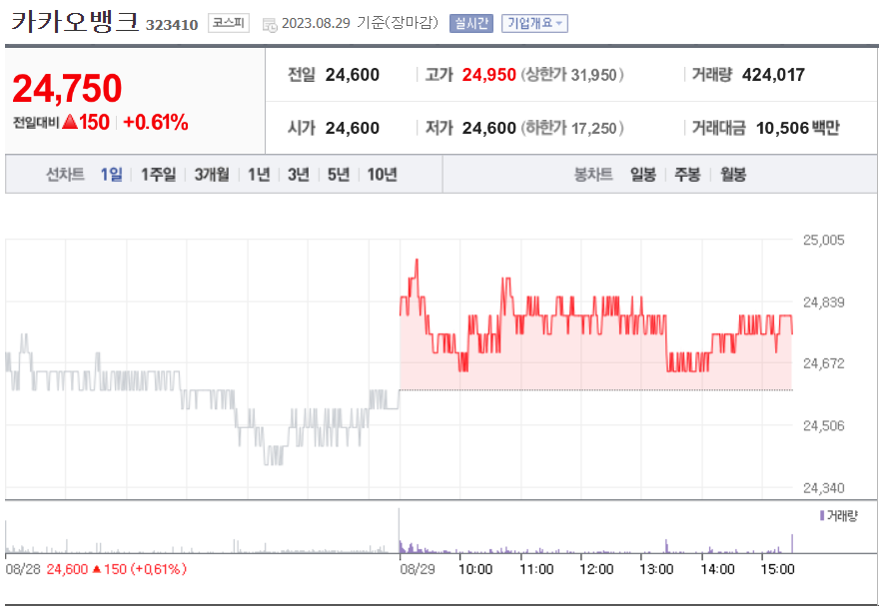Click the 13:00 time axis label
This screenshot has width=879, height=606.
[656, 569]
